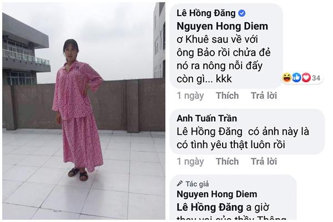Click the Tác giả author label
Viewport: 333px width, 222px height.
click(x=197, y=184)
